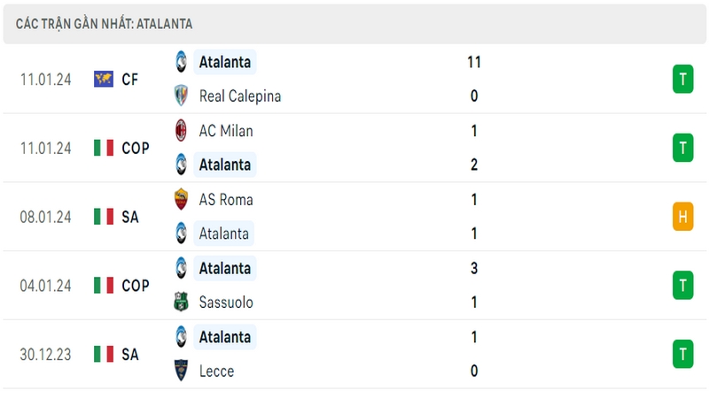Click COP competition label on 04.01.24
The image size is (709, 398).
136,286
